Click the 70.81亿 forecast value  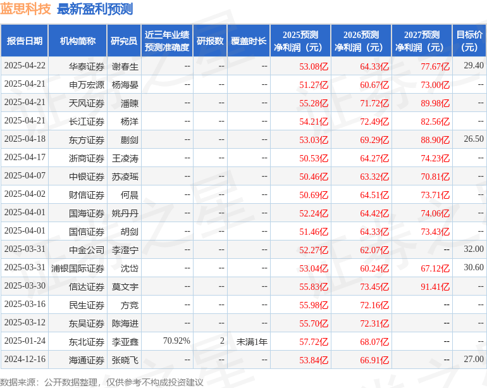435,177
